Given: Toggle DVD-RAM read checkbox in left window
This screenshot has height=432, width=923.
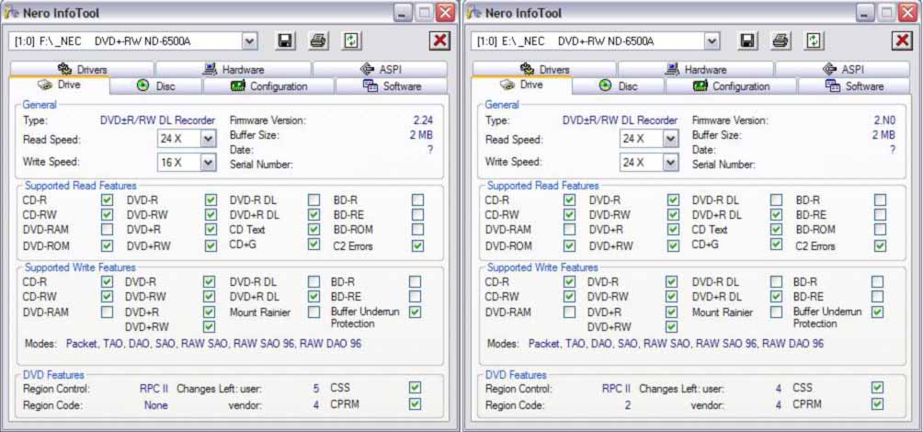Looking at the screenshot, I should (x=108, y=230).
